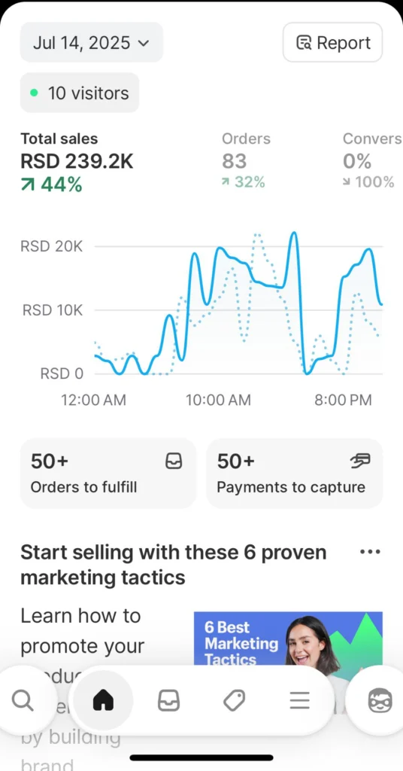Screen dimensions: 403x771
Task: Click the payment icon on Payments to capture card
Action: pos(360,461)
